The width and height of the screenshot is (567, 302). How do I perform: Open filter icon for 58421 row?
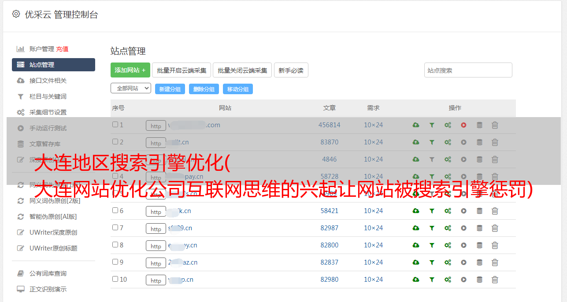(432, 211)
